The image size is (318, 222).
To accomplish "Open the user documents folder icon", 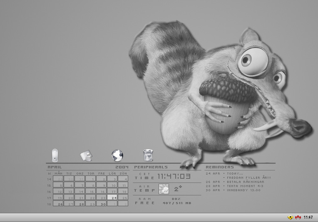I will point(86,155).
